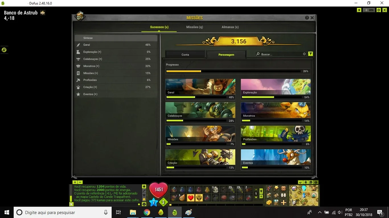Open the mailbox envelope showing 0 messages
Image resolution: width=389 pixels, height=218 pixels.
pyautogui.click(x=369, y=10)
